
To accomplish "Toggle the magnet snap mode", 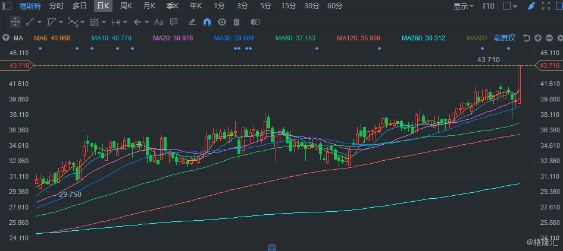I will (207, 22).
